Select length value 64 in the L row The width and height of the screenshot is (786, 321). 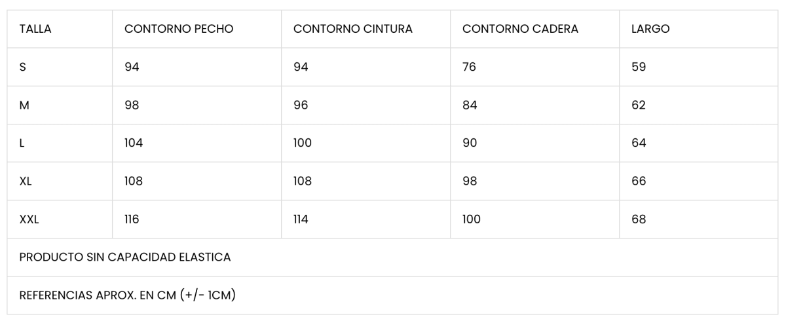(x=639, y=143)
